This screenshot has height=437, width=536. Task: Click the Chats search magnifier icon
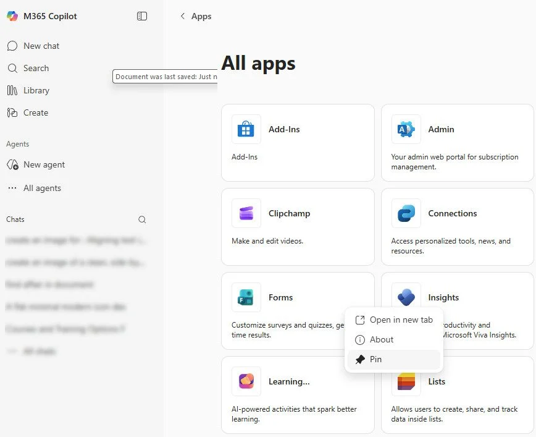pyautogui.click(x=142, y=219)
